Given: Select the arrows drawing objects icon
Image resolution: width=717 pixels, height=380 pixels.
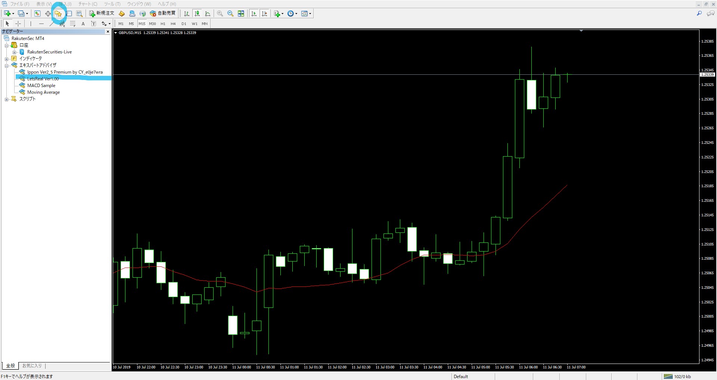Looking at the screenshot, I should tap(104, 24).
